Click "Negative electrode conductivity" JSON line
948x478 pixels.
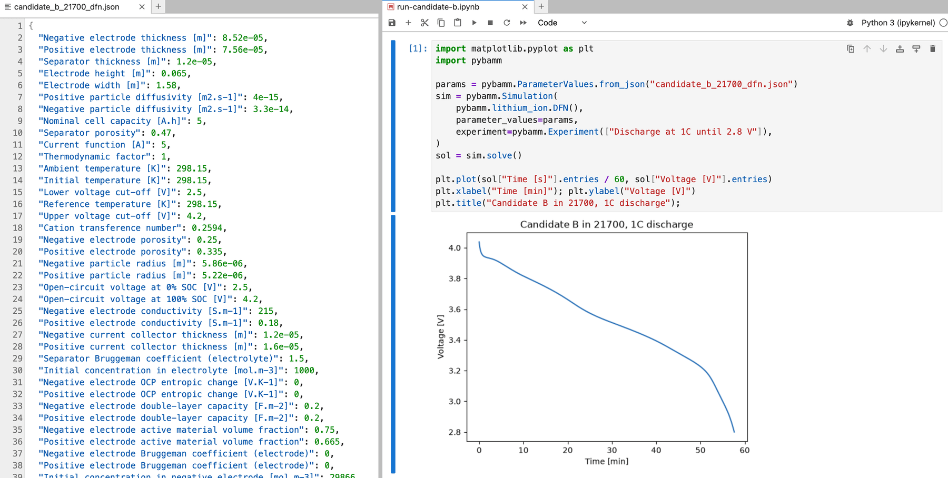tap(159, 311)
